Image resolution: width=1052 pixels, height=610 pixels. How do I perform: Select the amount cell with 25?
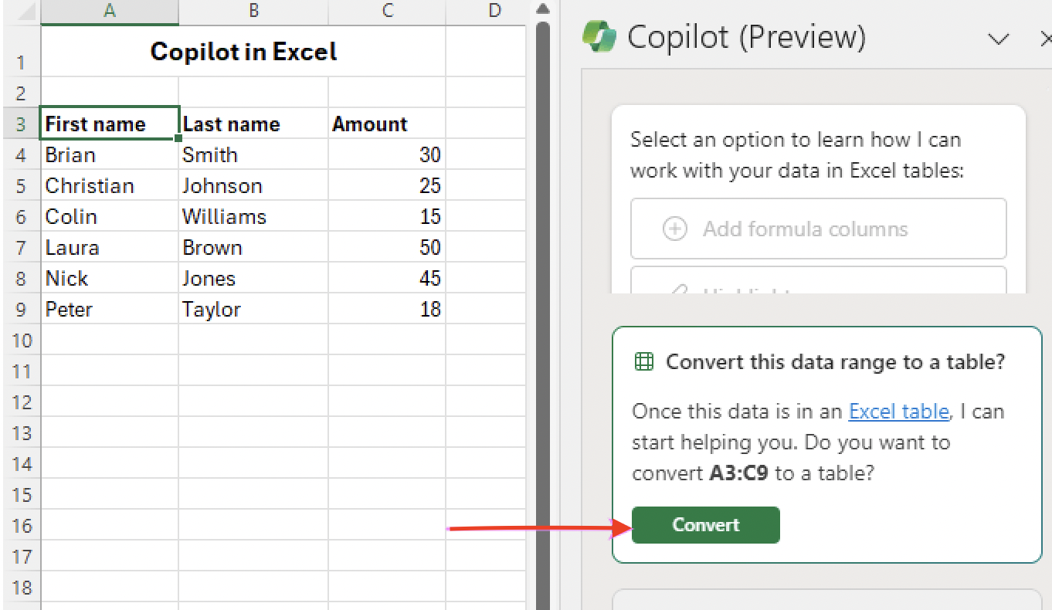tap(387, 185)
